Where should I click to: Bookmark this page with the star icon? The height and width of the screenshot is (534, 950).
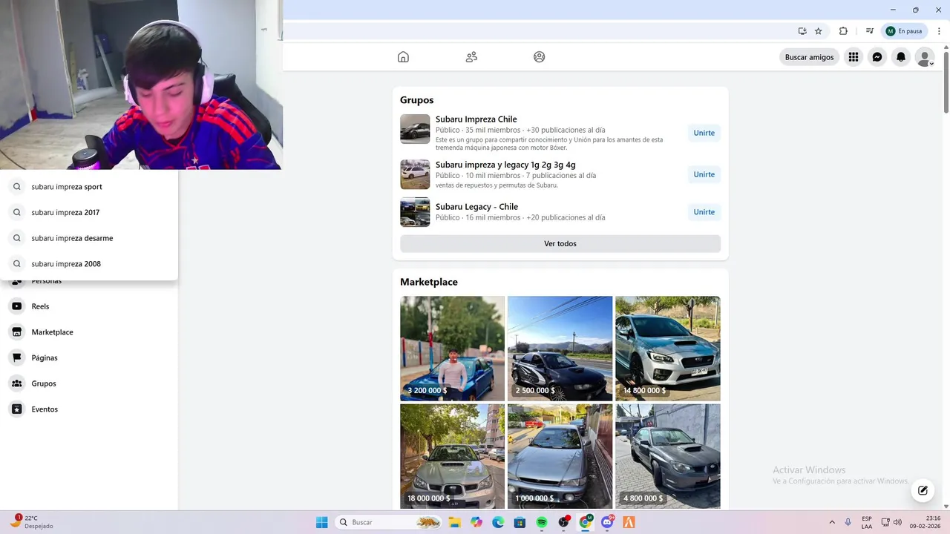[819, 31]
